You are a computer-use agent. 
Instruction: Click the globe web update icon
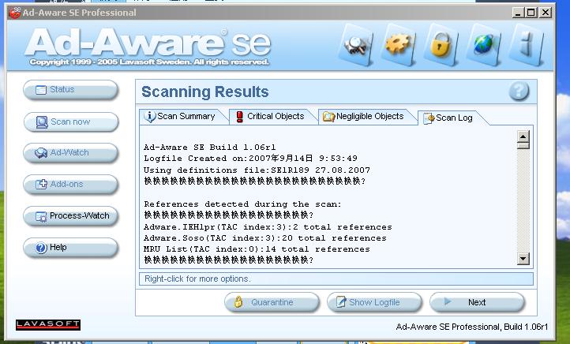(x=483, y=45)
